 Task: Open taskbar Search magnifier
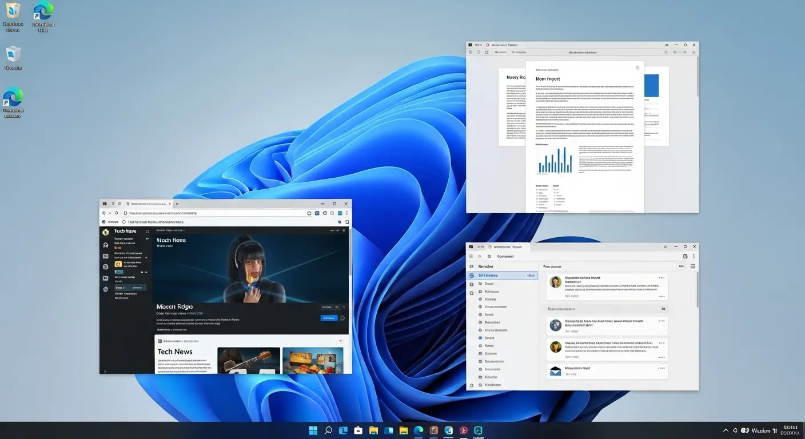328,430
